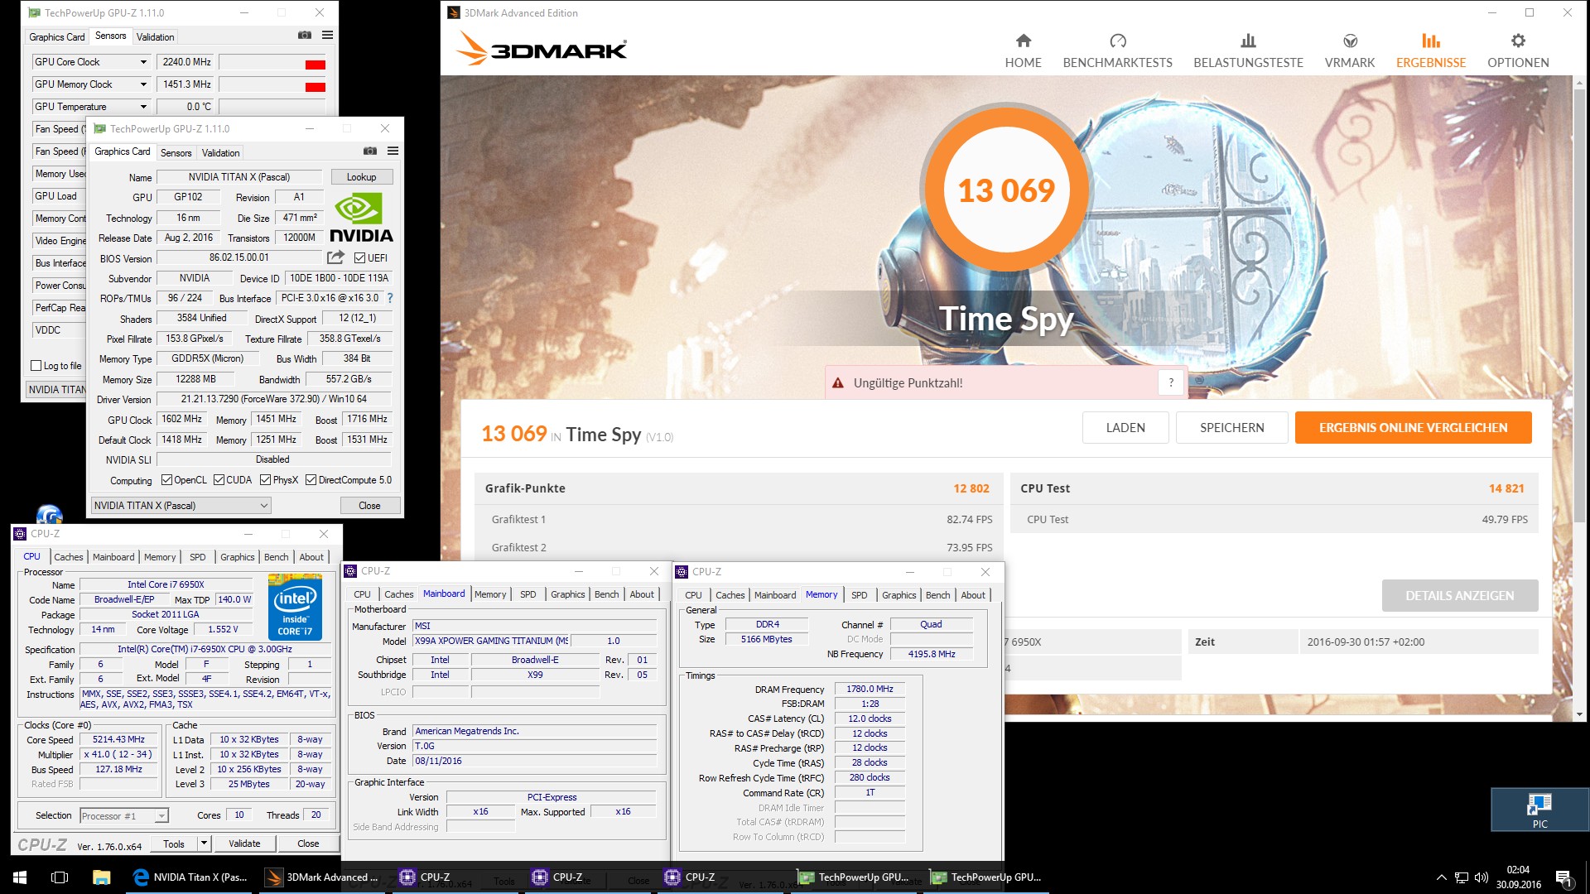Toggle the CUDA checkbox in GPU-Z
Screen dimensions: 1590x894
(219, 480)
